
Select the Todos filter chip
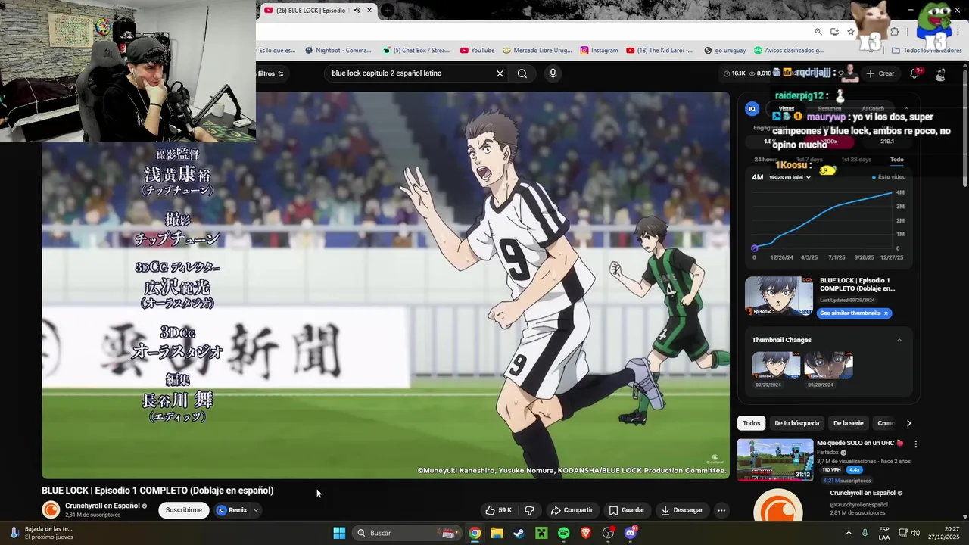pyautogui.click(x=751, y=423)
